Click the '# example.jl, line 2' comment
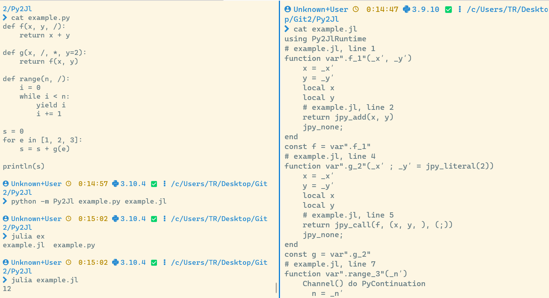This screenshot has width=549, height=298. pos(348,107)
